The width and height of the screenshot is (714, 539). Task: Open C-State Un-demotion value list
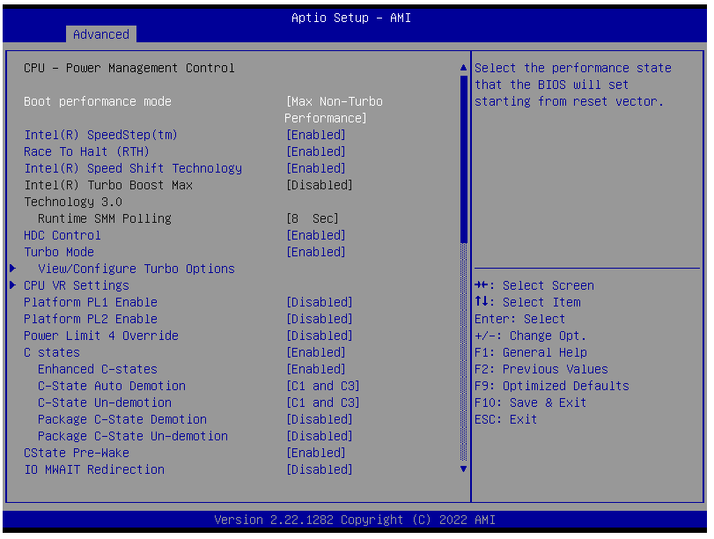coord(323,402)
